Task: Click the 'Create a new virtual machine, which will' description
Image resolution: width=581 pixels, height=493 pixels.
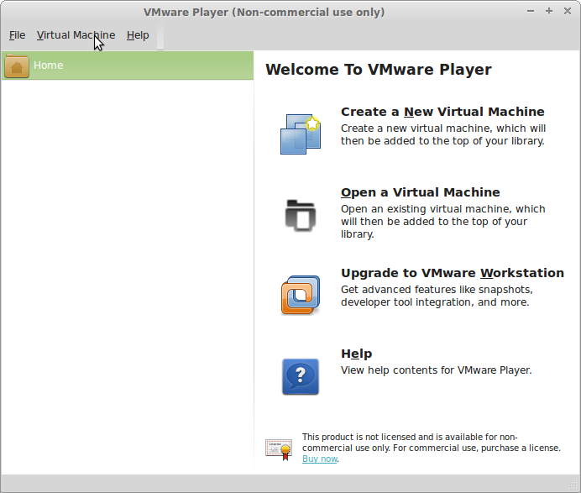Action: (443, 134)
